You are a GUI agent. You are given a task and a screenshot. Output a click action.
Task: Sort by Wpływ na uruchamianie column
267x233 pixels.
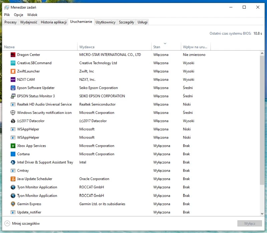point(195,47)
